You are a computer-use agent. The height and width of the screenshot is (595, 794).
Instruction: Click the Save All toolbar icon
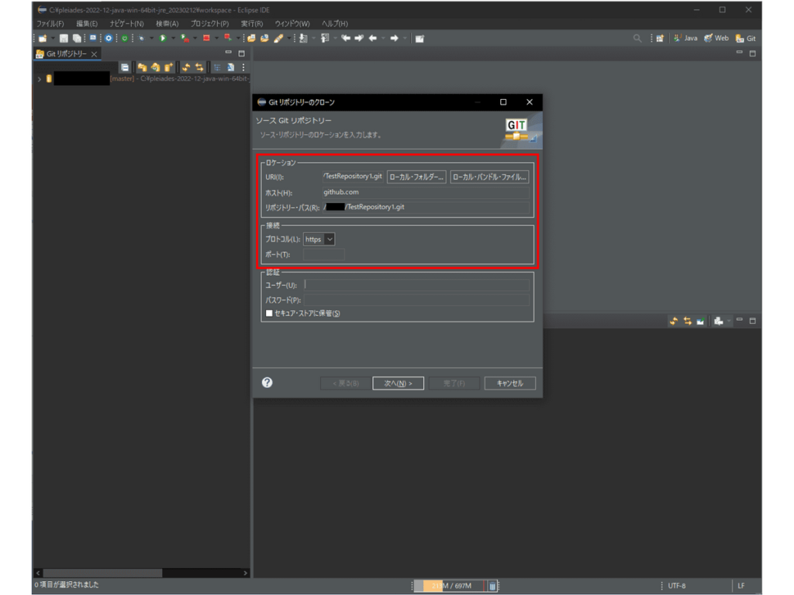click(77, 39)
